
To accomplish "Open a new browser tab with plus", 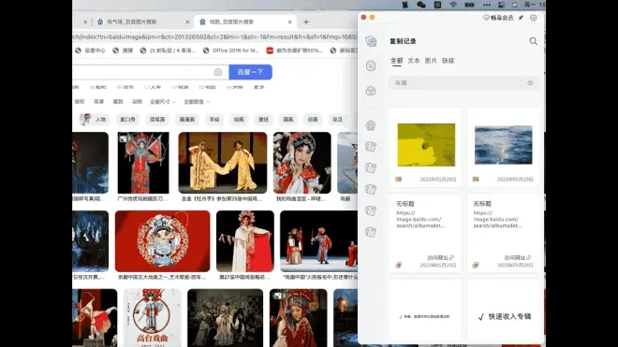I will [306, 22].
